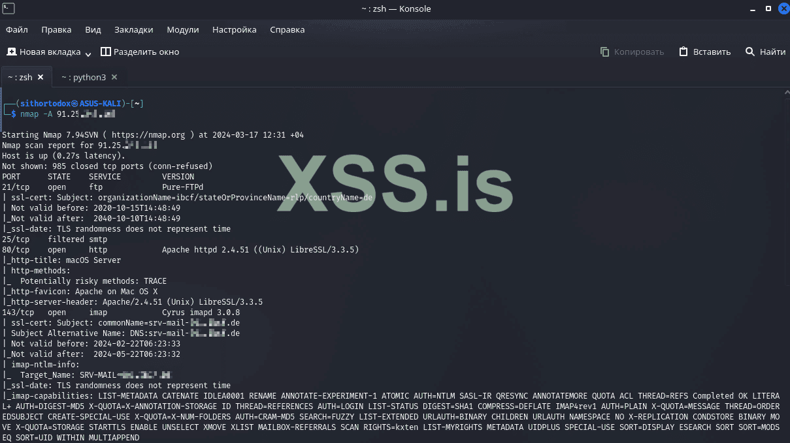
Task: Open the Настройка menu
Action: 235,30
